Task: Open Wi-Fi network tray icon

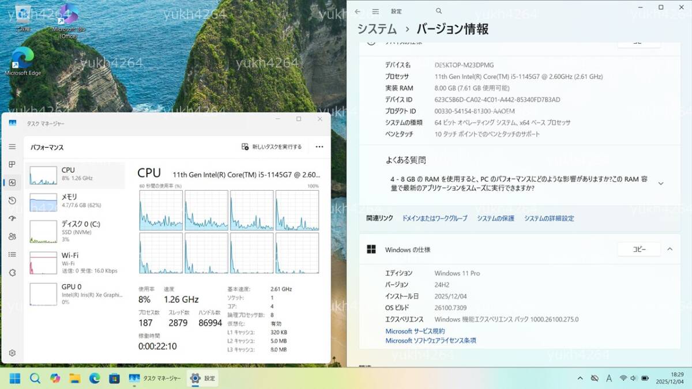Action: coord(623,378)
